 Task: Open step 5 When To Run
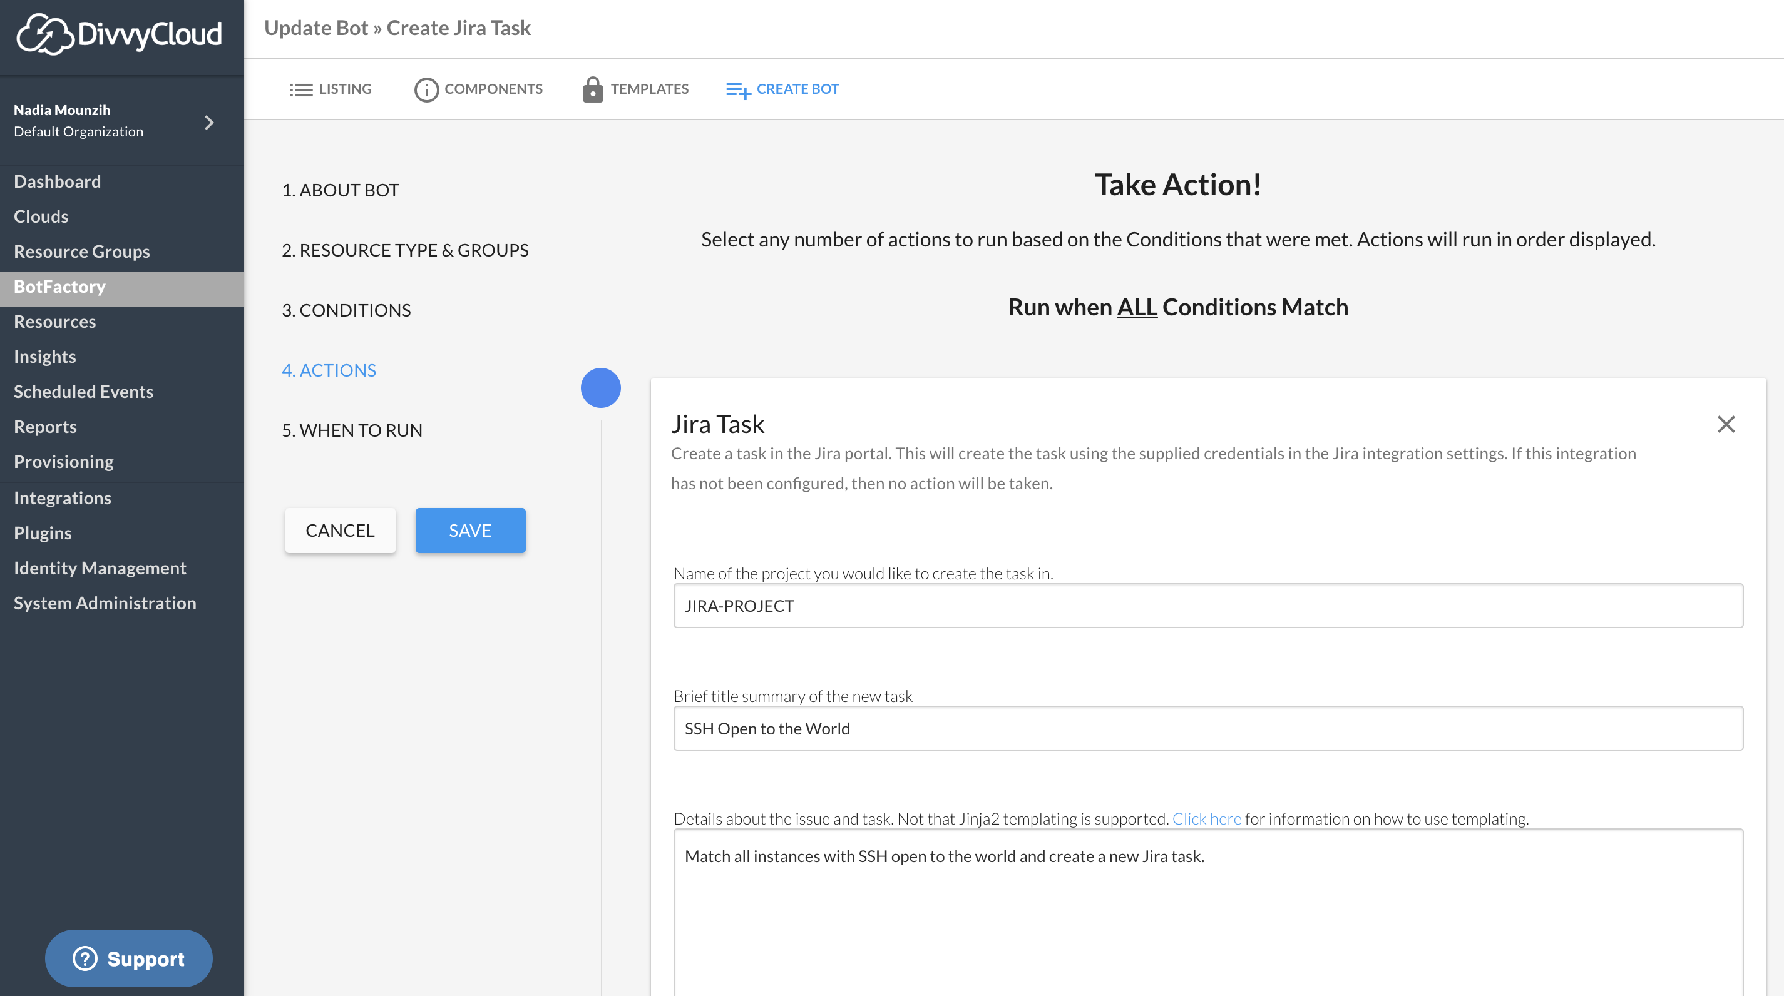(352, 430)
